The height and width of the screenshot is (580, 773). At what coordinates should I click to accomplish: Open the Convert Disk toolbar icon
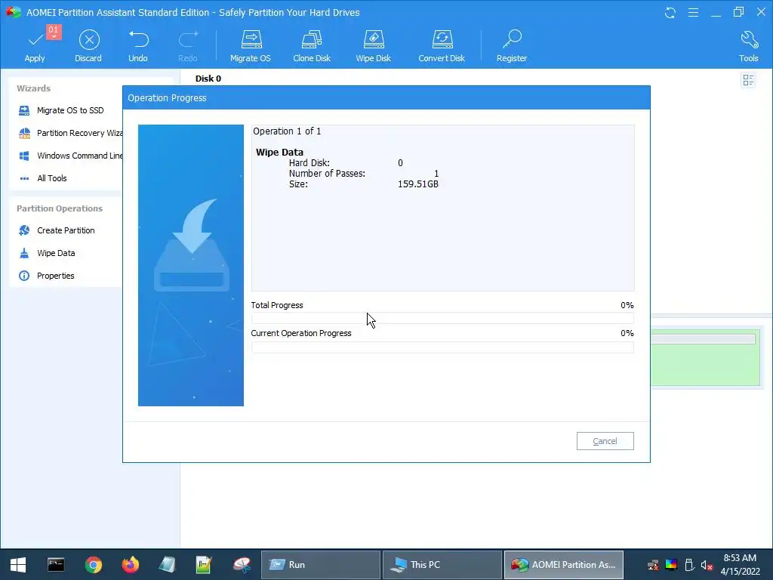[442, 46]
